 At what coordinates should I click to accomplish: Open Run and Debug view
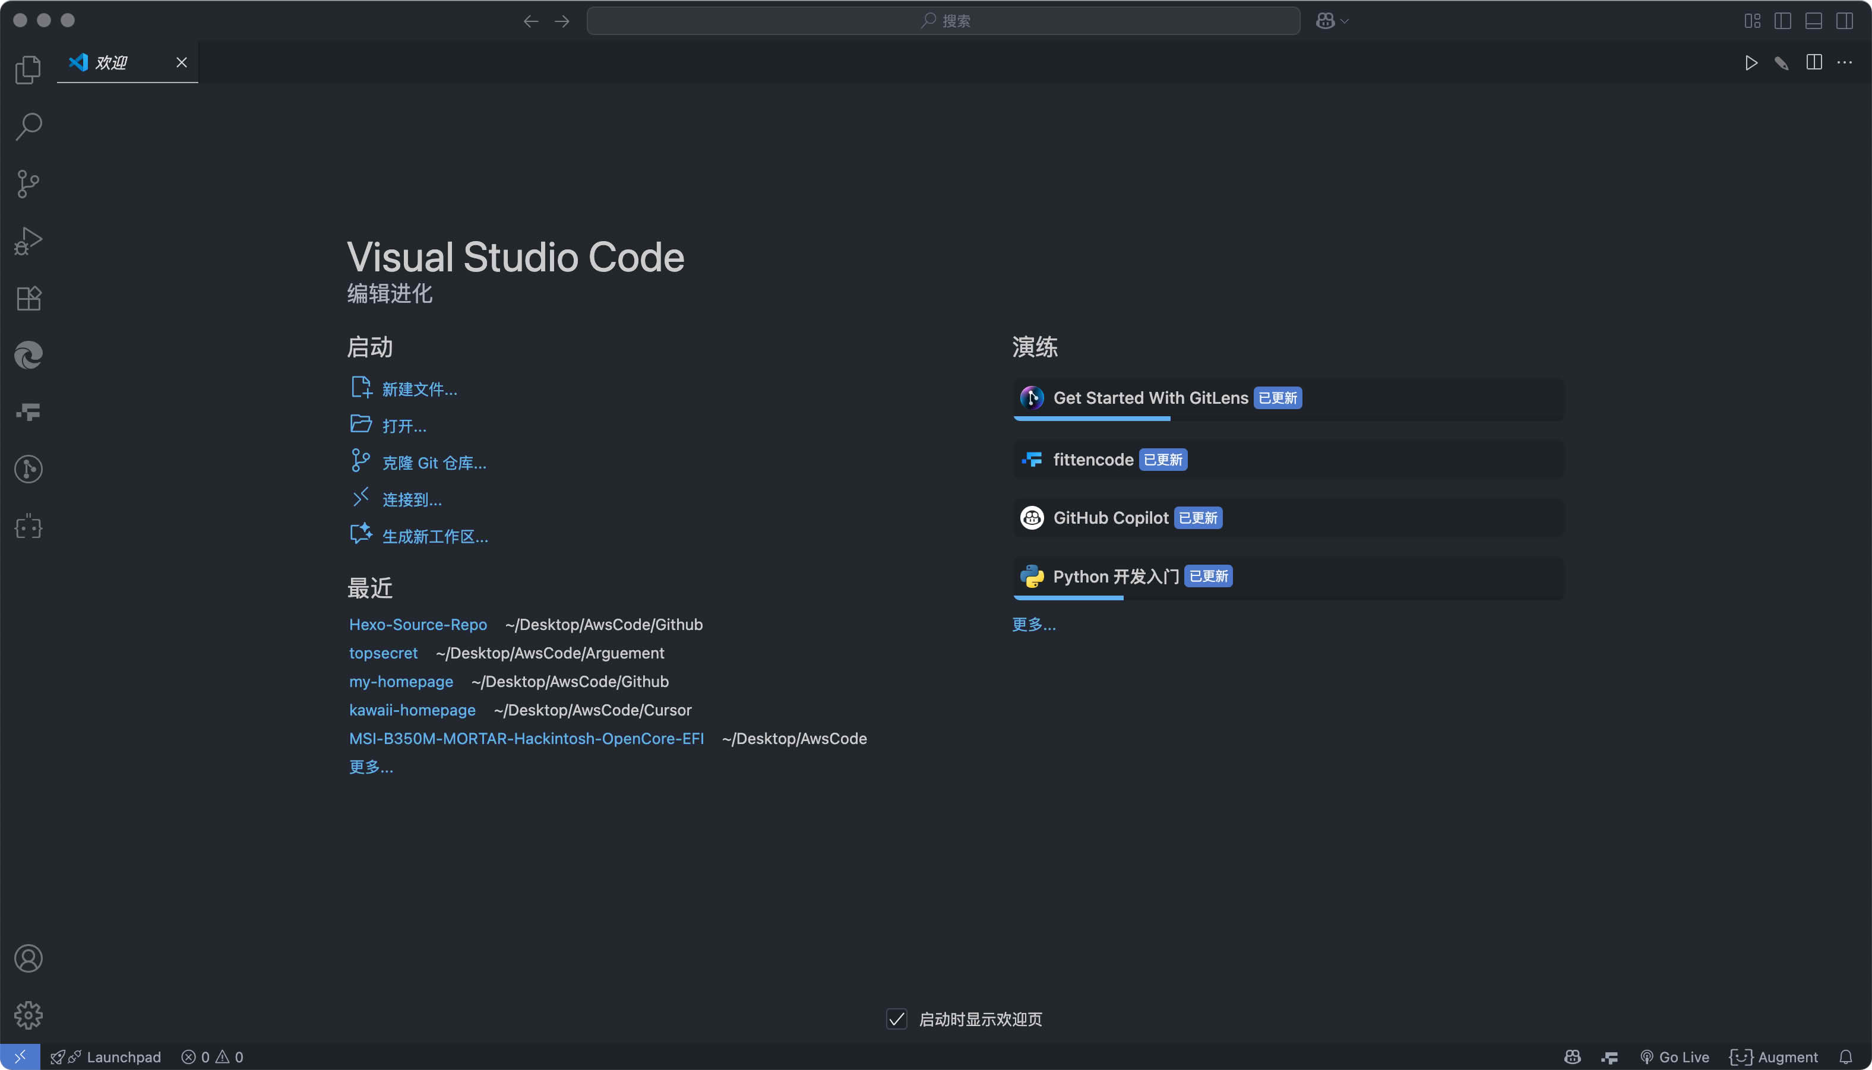click(28, 241)
